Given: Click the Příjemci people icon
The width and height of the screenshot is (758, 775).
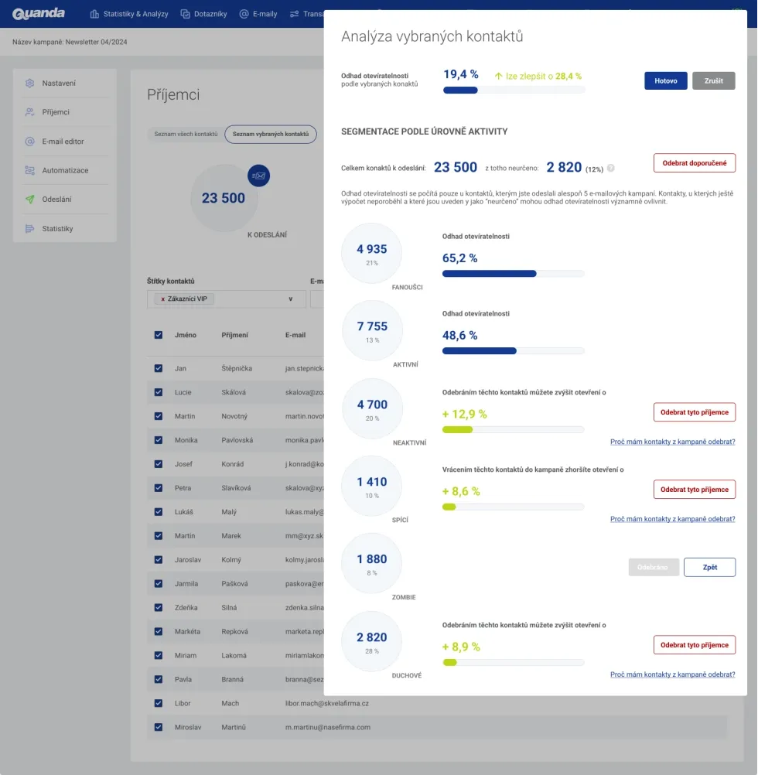Looking at the screenshot, I should tap(30, 112).
